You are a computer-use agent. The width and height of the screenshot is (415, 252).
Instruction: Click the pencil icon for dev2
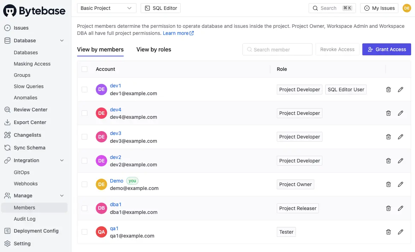[x=401, y=161]
